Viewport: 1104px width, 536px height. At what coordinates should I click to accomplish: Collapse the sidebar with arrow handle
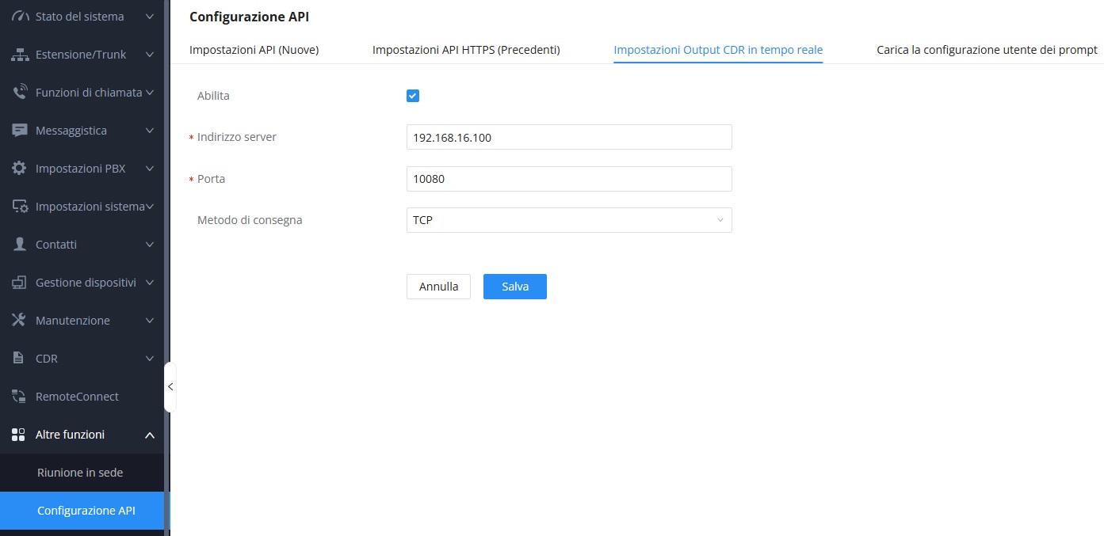point(170,387)
